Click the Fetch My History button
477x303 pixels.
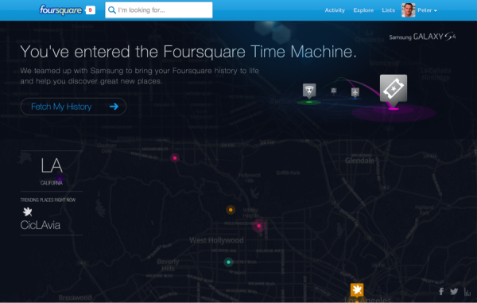click(73, 107)
